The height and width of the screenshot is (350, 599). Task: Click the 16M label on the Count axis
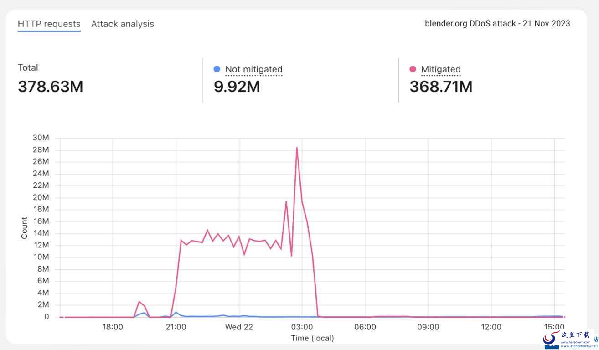(x=41, y=221)
